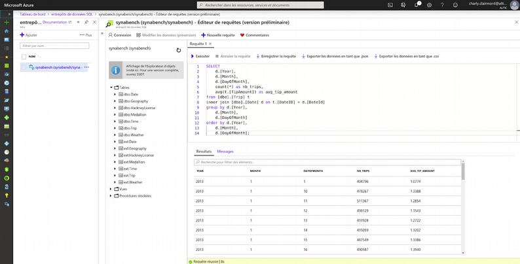
Task: Export the data as .csv
Action: point(407,56)
